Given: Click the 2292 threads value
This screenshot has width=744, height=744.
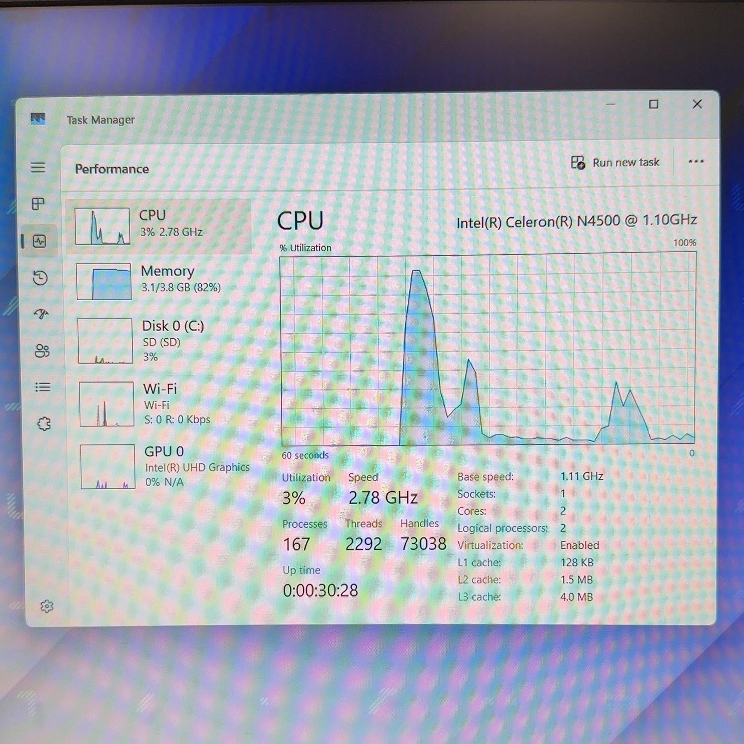Looking at the screenshot, I should click(364, 544).
